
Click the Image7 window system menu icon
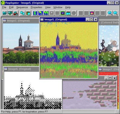(100, 69)
